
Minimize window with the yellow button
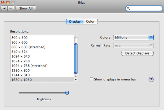pyautogui.click(x=8, y=2)
